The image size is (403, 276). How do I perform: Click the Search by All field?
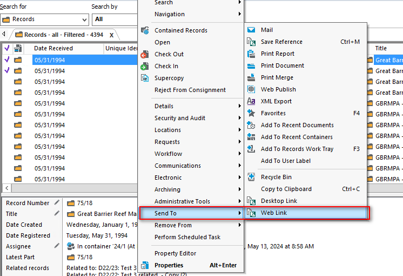(115, 19)
